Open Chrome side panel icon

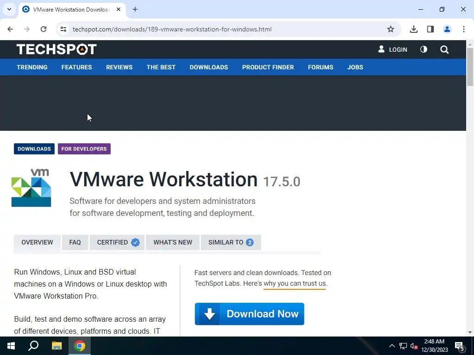click(x=430, y=29)
